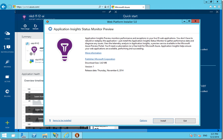Open the More information link
This screenshot has width=223, height=140.
click(93, 53)
